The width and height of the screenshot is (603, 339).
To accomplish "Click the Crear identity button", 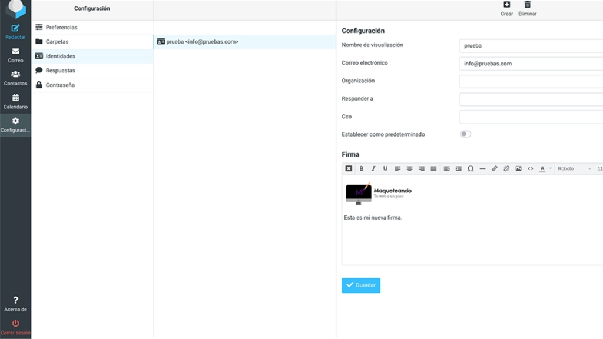I will 506,8.
